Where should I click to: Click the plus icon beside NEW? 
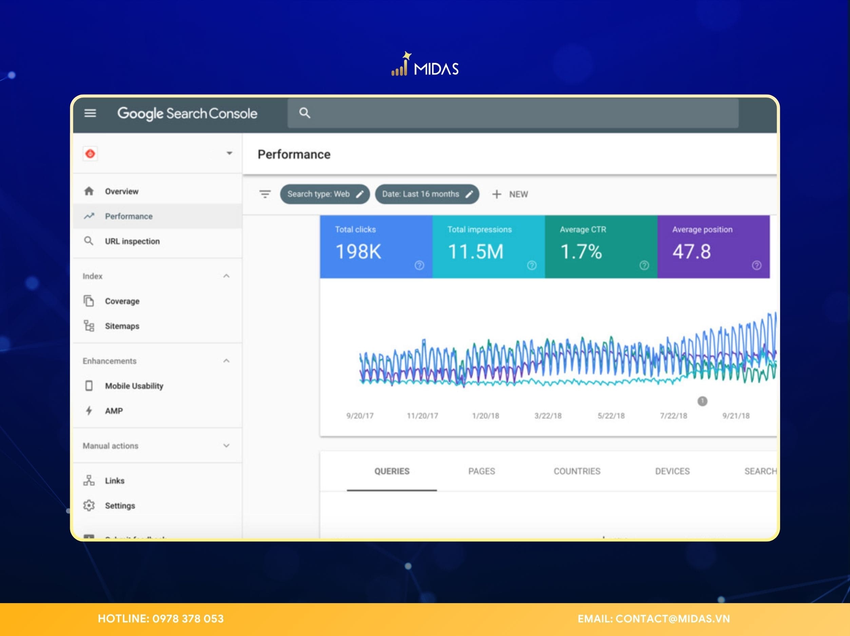pyautogui.click(x=497, y=194)
